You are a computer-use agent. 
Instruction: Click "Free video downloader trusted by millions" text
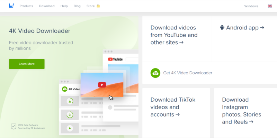pyautogui.click(x=41, y=46)
